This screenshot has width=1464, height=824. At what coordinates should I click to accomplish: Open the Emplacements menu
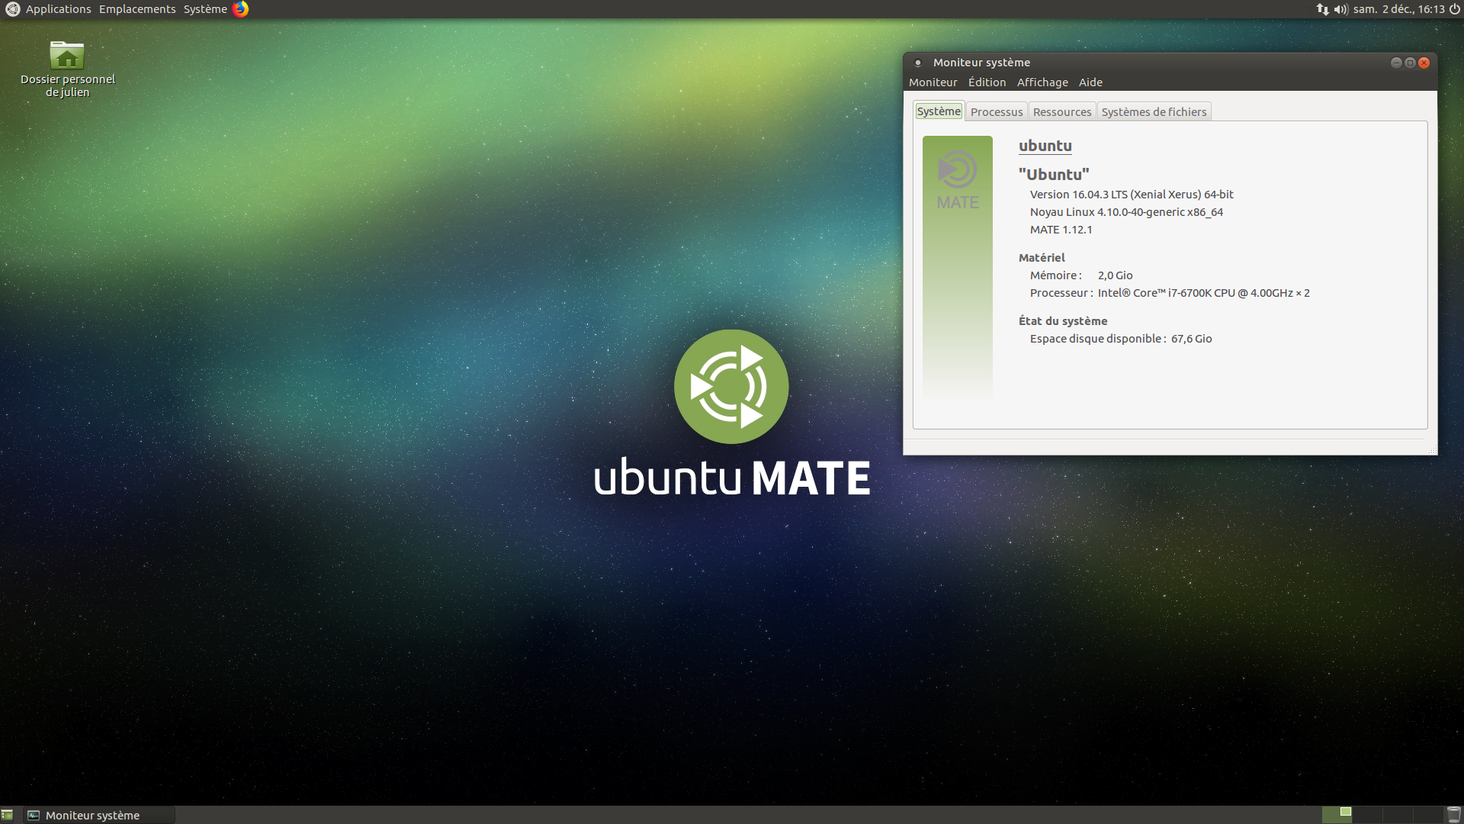coord(137,9)
